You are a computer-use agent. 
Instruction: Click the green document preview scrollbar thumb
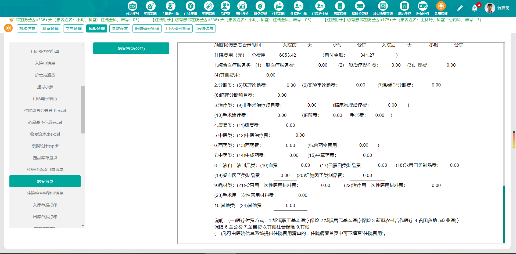click(x=504, y=214)
